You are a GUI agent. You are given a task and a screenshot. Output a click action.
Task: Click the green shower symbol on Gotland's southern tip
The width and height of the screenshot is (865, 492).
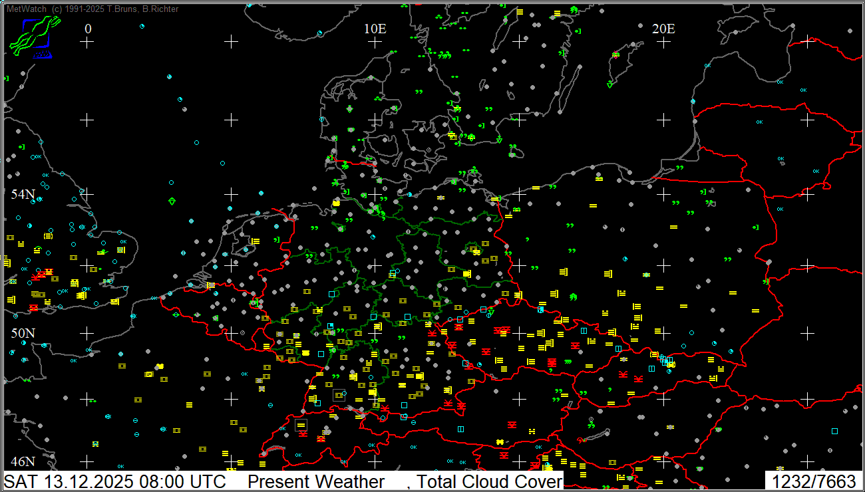click(x=609, y=84)
